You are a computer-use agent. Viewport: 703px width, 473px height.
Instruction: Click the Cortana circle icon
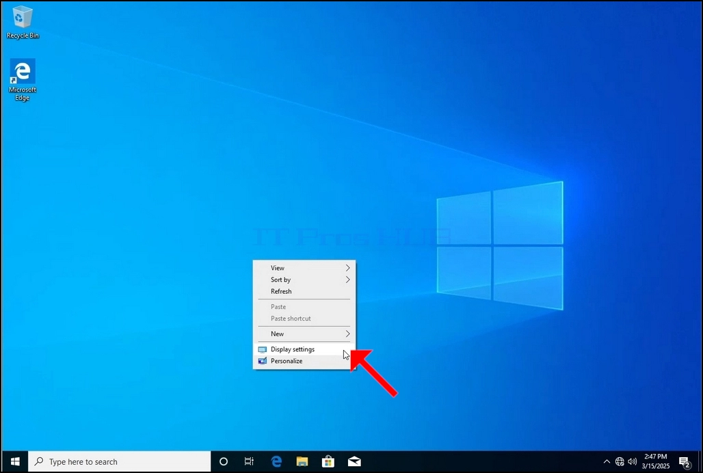click(223, 461)
